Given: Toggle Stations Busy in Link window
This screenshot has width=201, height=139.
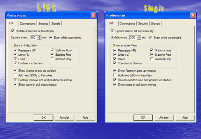Looking at the screenshot, I should click(52, 50).
